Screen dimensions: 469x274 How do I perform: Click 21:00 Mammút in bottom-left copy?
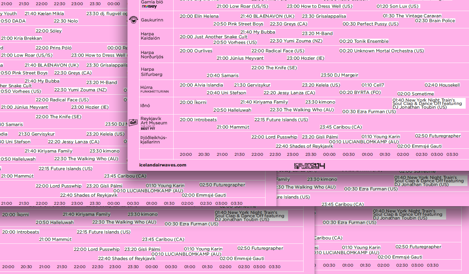point(55,239)
